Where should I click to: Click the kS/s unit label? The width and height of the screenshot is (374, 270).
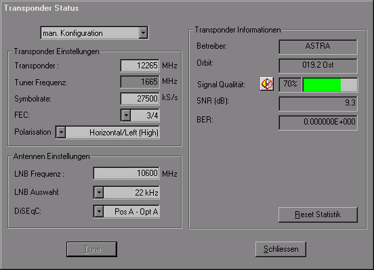click(170, 97)
